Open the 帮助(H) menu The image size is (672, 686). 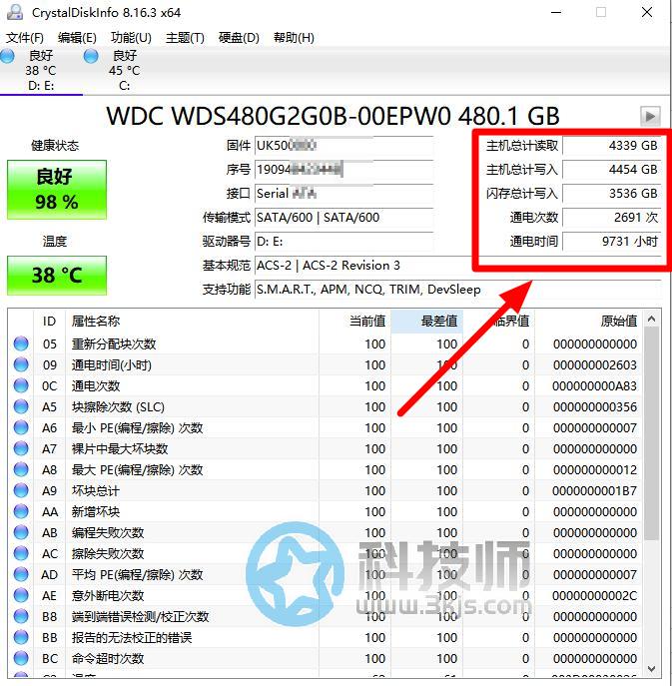click(x=294, y=38)
